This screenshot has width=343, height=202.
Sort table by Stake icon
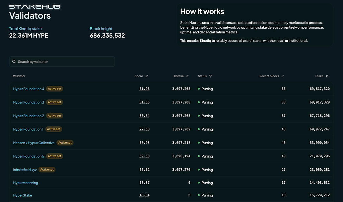(327, 76)
